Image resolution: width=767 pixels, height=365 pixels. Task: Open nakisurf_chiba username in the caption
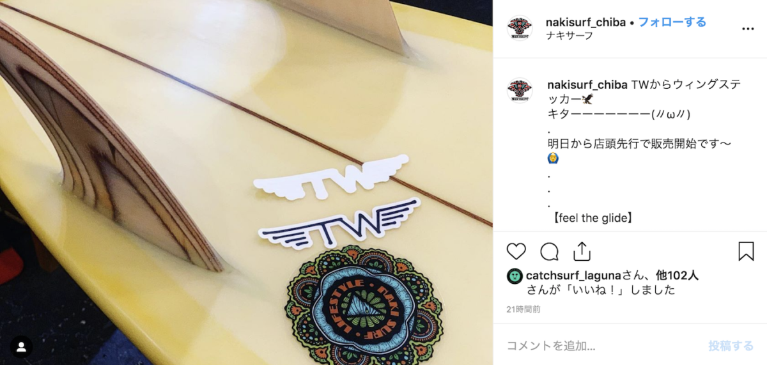tap(587, 84)
